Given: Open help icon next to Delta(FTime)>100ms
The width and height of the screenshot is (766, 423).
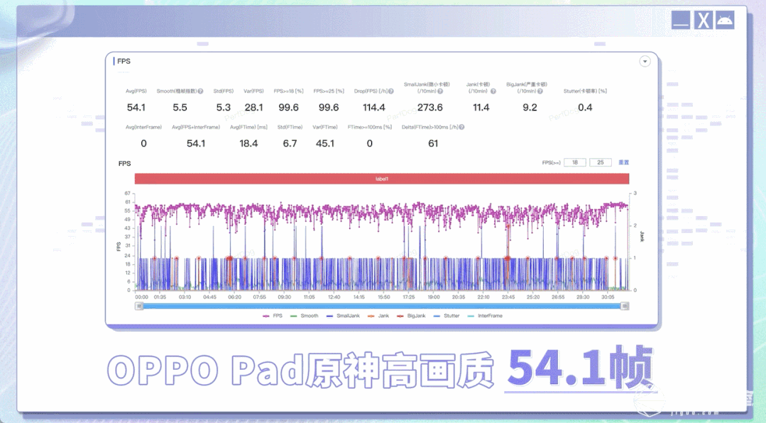Looking at the screenshot, I should tap(461, 128).
